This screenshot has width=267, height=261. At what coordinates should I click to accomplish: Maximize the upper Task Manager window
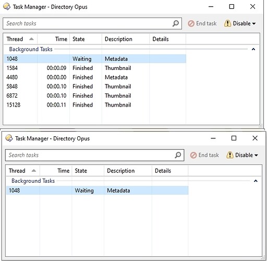tap(232, 7)
